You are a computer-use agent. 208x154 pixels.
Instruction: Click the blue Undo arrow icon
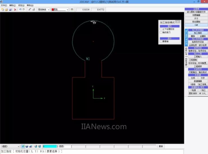(x=20, y=10)
